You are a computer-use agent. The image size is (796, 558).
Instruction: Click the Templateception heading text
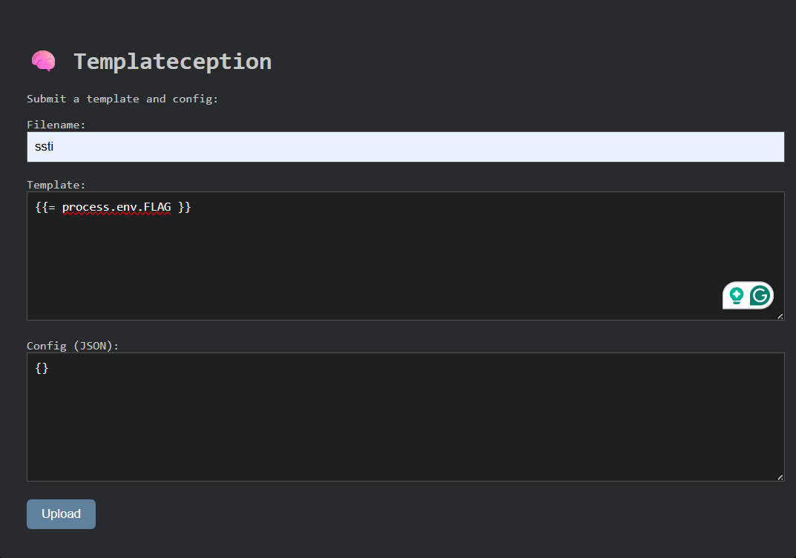click(173, 62)
